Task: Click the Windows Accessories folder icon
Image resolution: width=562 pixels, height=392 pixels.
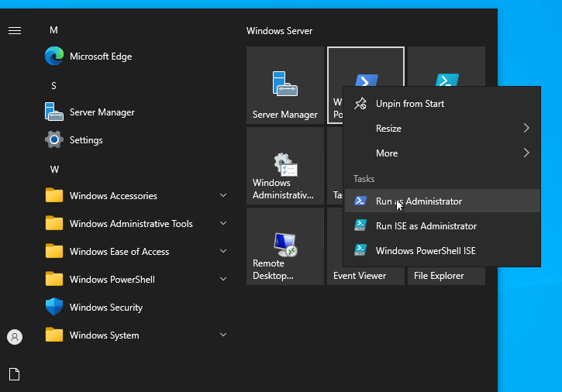Action: point(54,195)
